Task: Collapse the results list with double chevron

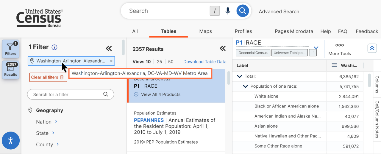Action: pos(223,49)
